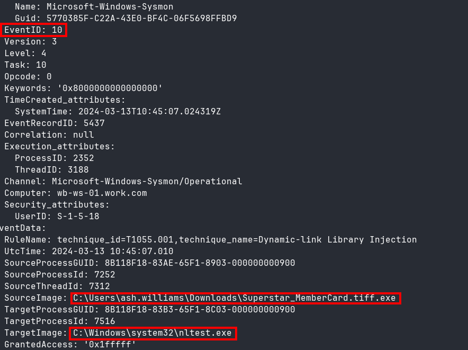Select ThreadID: 3188 line
468x350 pixels.
[52, 169]
